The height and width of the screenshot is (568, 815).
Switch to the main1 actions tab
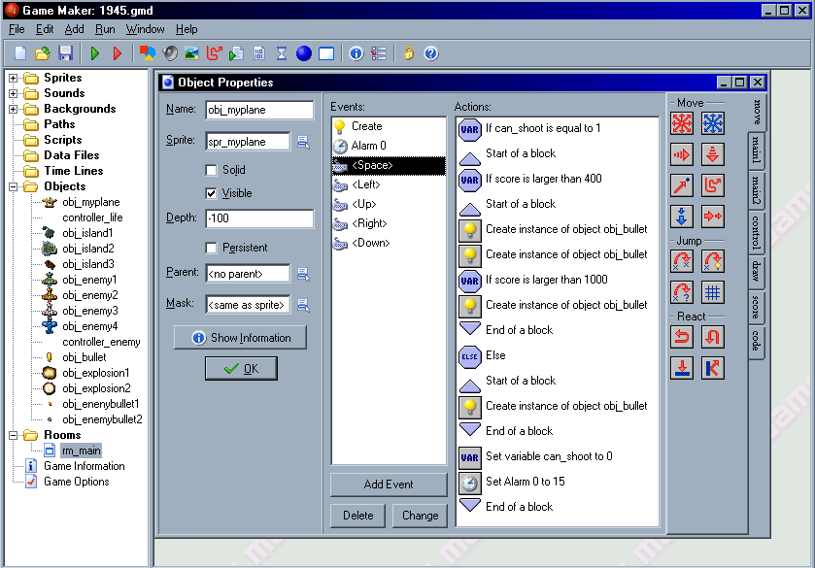757,150
